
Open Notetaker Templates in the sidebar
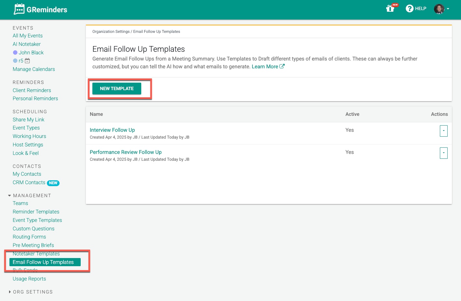click(36, 254)
